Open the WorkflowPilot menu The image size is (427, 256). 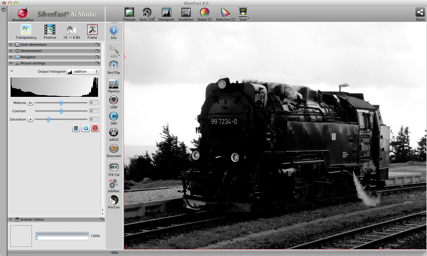pos(22,14)
